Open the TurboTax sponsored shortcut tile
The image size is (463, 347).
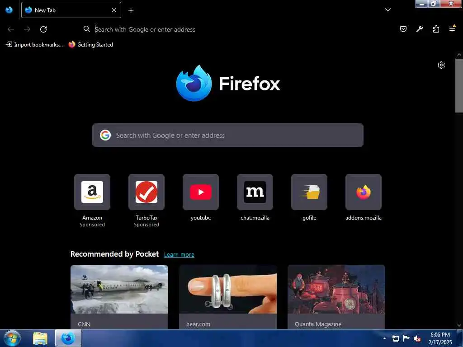[x=146, y=192]
